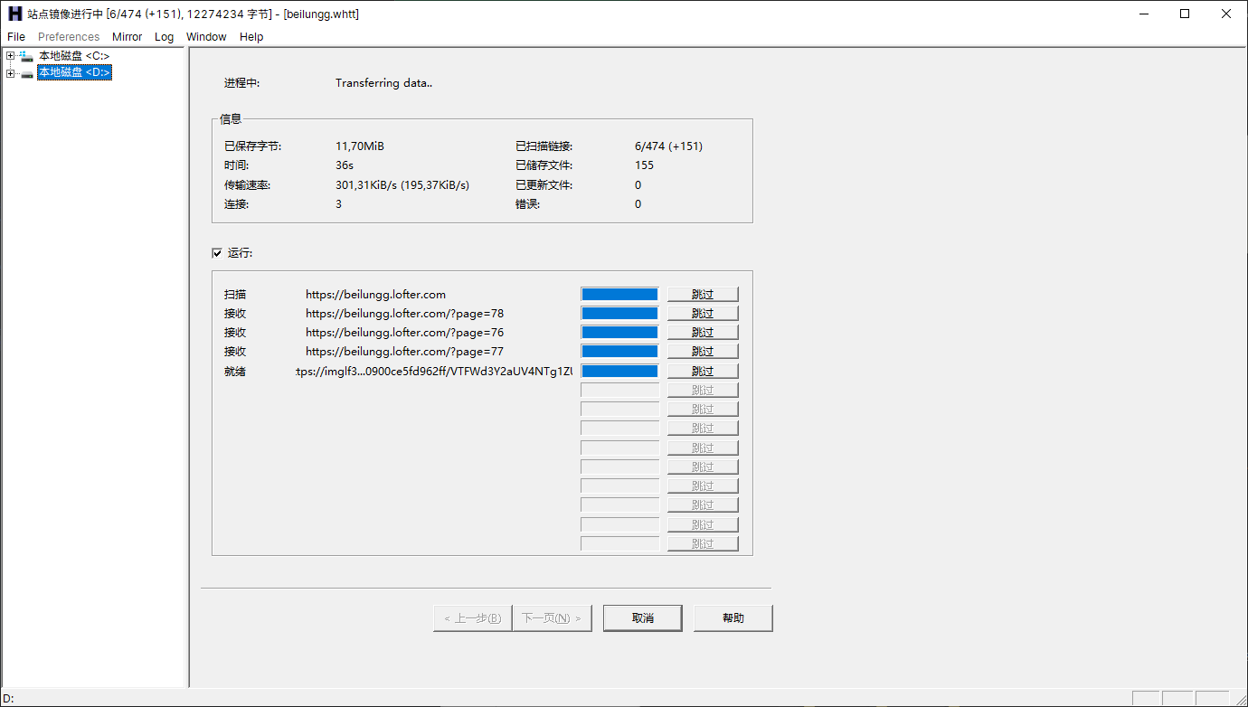Viewport: 1248px width, 707px height.
Task: Click the disabled 下一页(N) button
Action: point(553,618)
